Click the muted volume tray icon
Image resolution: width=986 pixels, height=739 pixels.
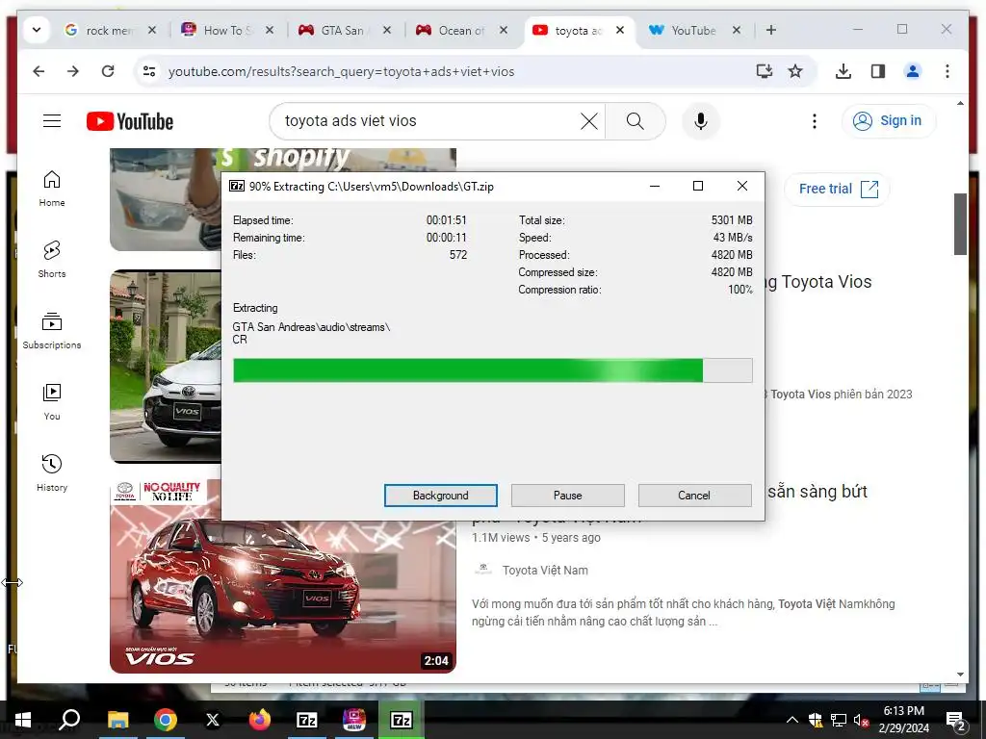click(x=862, y=720)
